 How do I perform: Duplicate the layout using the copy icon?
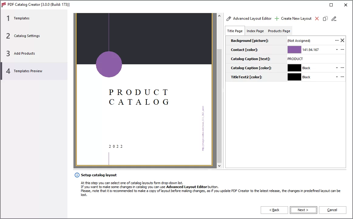click(325, 18)
